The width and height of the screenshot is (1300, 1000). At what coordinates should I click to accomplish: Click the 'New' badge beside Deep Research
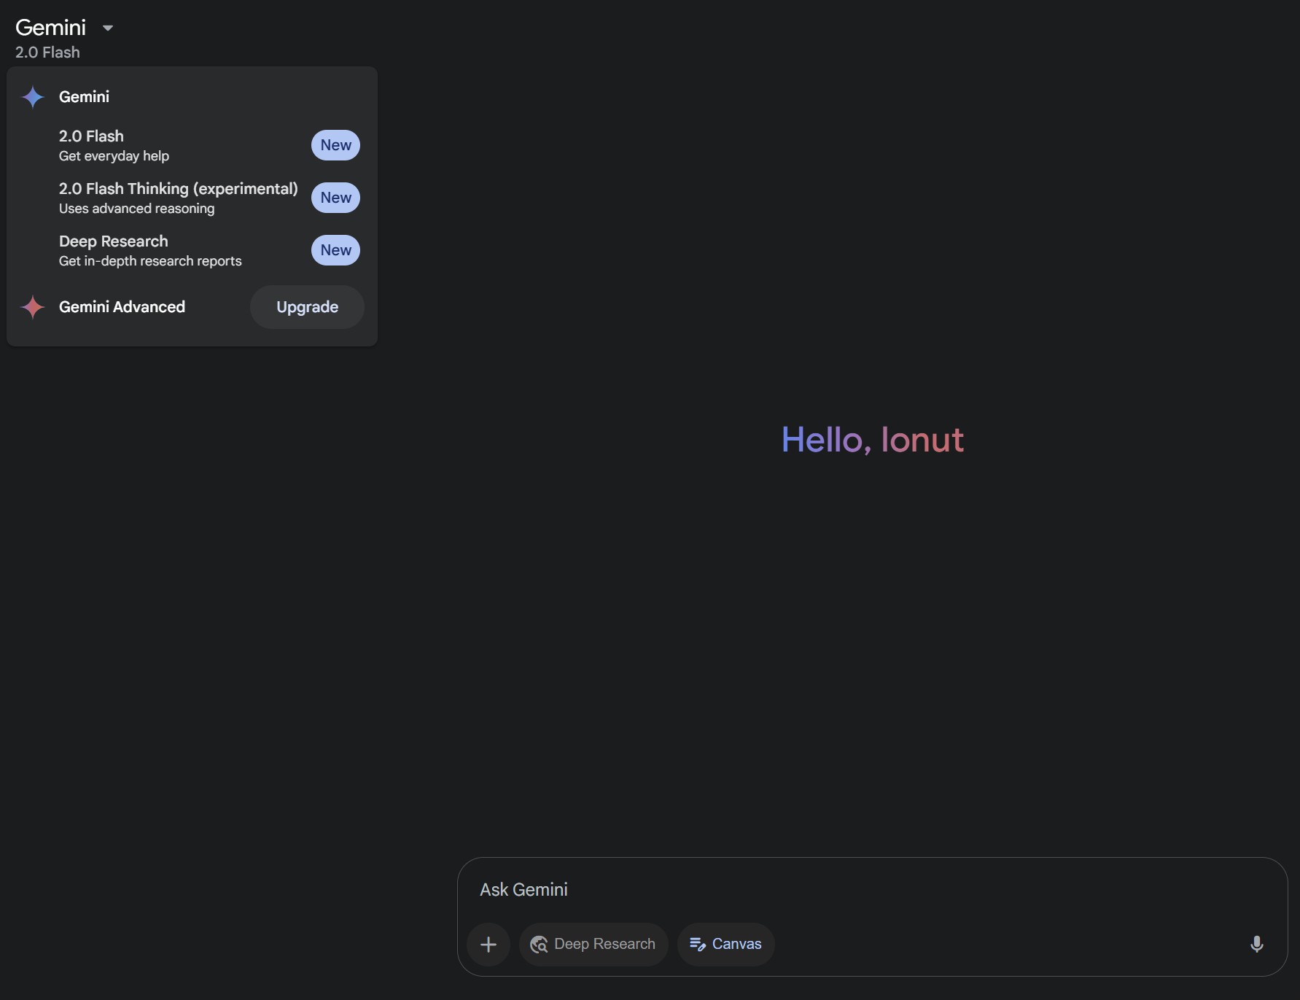[x=335, y=250]
